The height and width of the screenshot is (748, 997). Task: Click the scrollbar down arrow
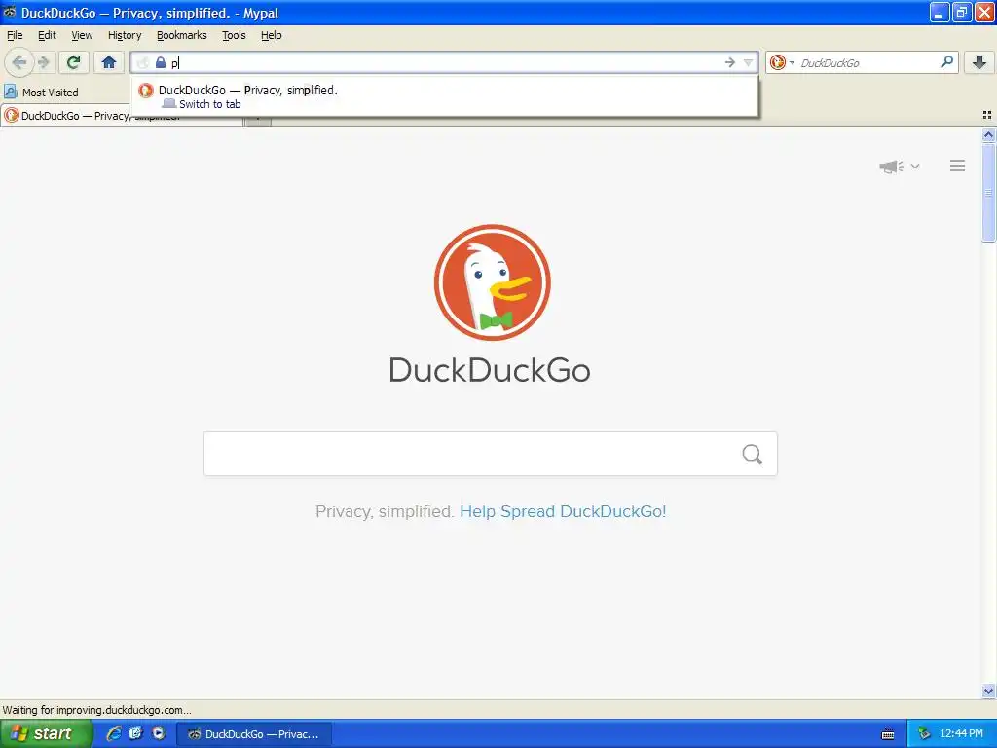pos(988,691)
